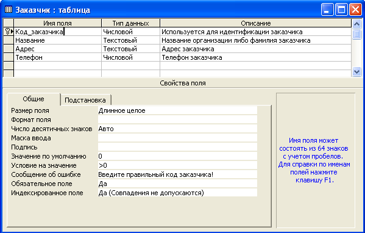Click the Формат поля property box

(x=177, y=120)
